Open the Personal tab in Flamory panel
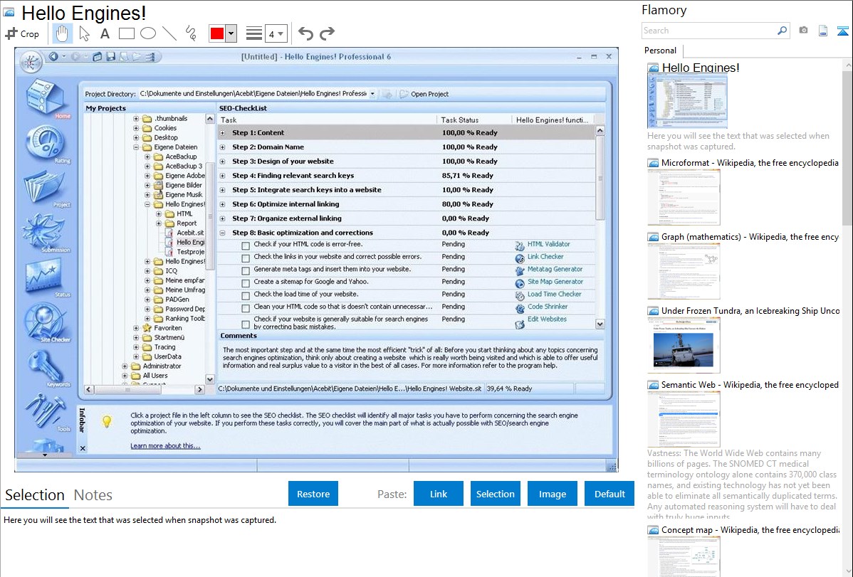 point(660,51)
